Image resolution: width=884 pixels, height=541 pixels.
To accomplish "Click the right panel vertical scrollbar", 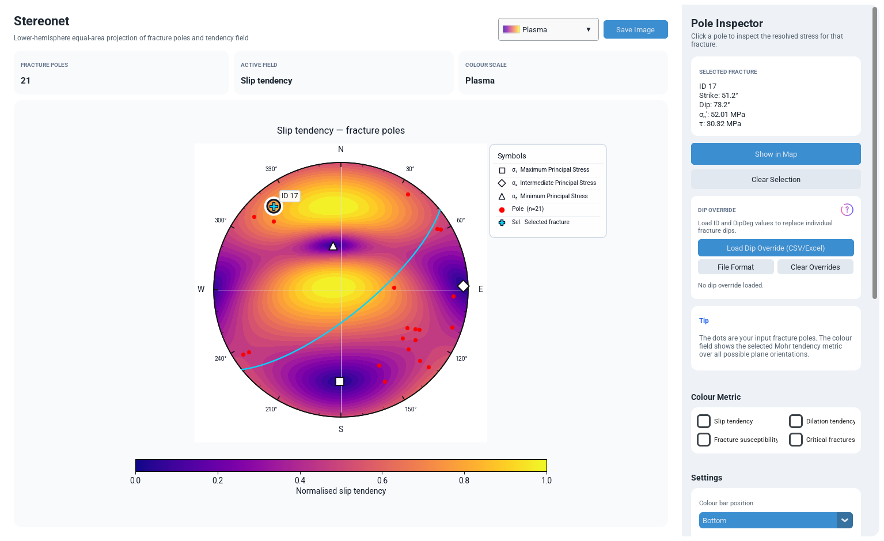I will pos(875,153).
